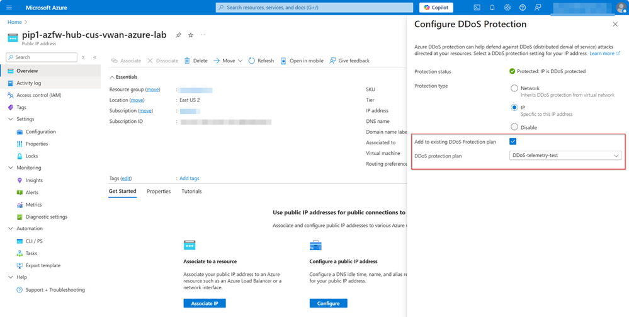Click Open in mobile
Viewport: 629px width, 317px height.
pos(302,61)
